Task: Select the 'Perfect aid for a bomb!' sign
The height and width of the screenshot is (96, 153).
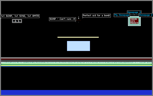Action: [96, 15]
